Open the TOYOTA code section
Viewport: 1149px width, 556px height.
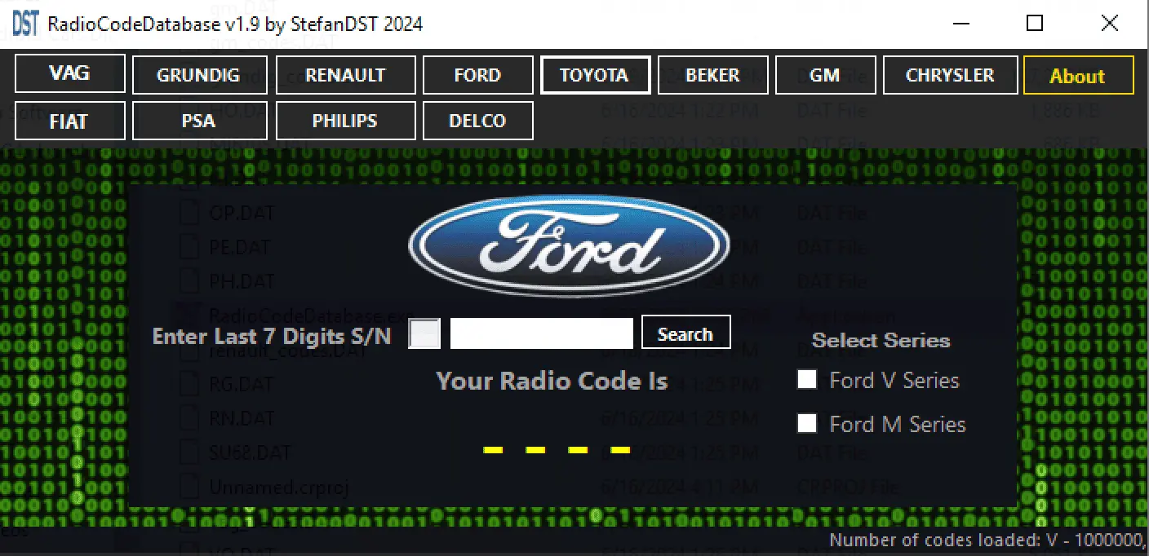click(595, 76)
